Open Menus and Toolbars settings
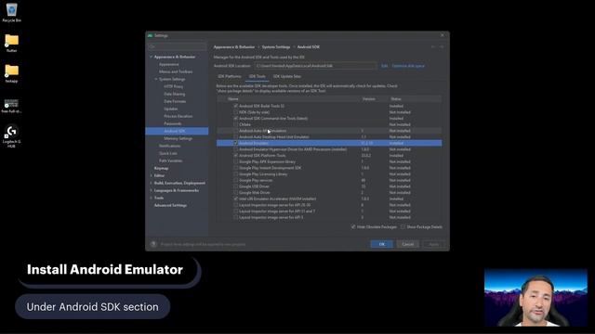Screen dimensions: 595x334 tap(176, 71)
